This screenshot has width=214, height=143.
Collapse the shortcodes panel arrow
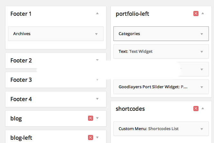(x=203, y=109)
